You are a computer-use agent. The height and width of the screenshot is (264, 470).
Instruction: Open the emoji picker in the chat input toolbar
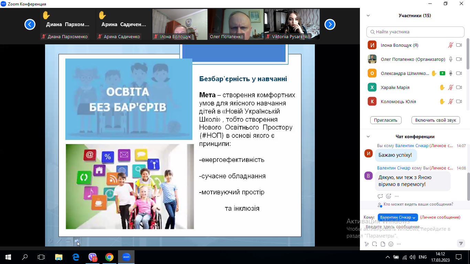coord(391,244)
